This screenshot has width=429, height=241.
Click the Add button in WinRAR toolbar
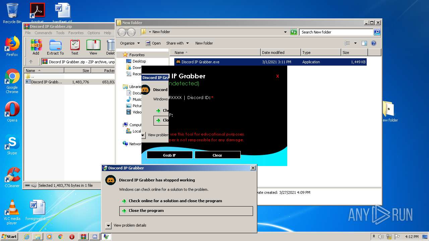click(36, 47)
